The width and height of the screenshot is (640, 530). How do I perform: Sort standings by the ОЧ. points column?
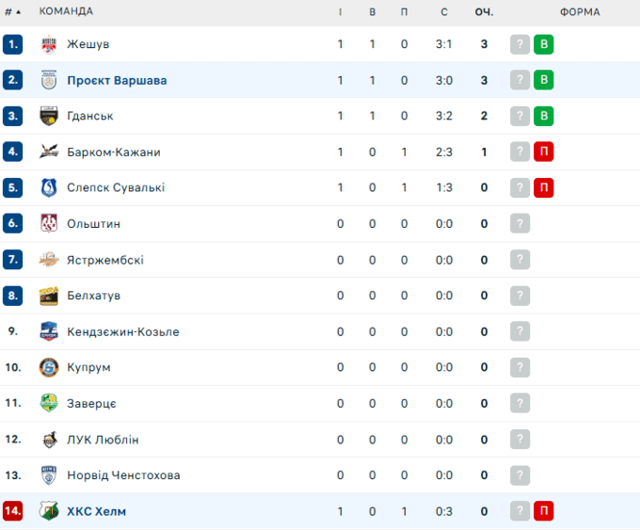click(x=484, y=11)
